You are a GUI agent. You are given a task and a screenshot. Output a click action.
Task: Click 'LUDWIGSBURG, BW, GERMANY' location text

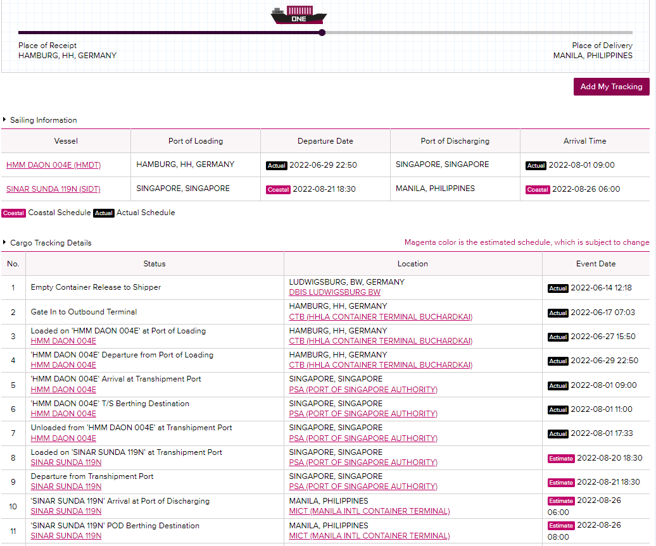[347, 282]
